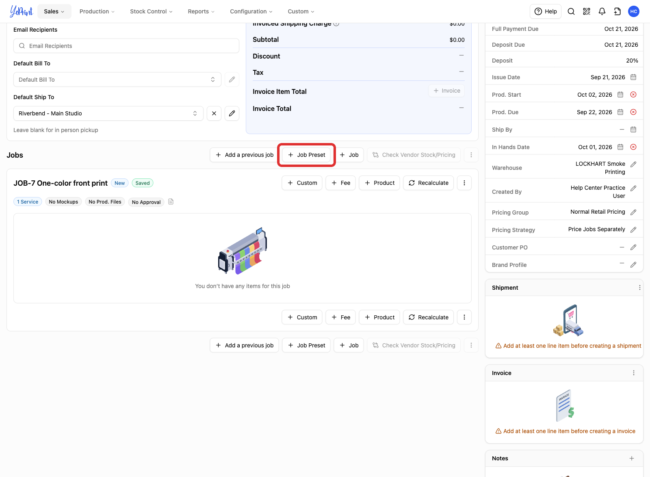The width and height of the screenshot is (650, 477).
Task: Open the QR code scanner icon
Action: point(586,11)
